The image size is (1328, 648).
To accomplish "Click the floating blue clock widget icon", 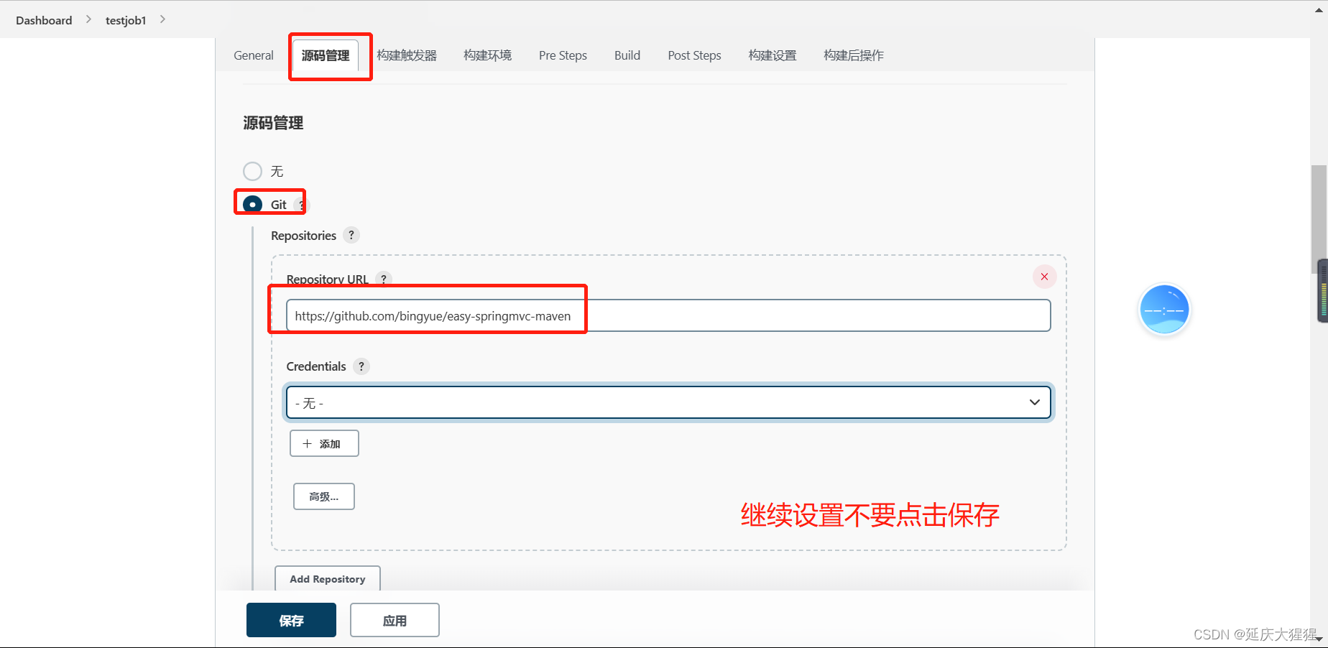I will (1164, 309).
